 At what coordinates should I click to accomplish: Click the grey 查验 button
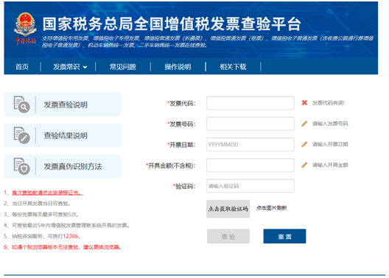pyautogui.click(x=228, y=236)
